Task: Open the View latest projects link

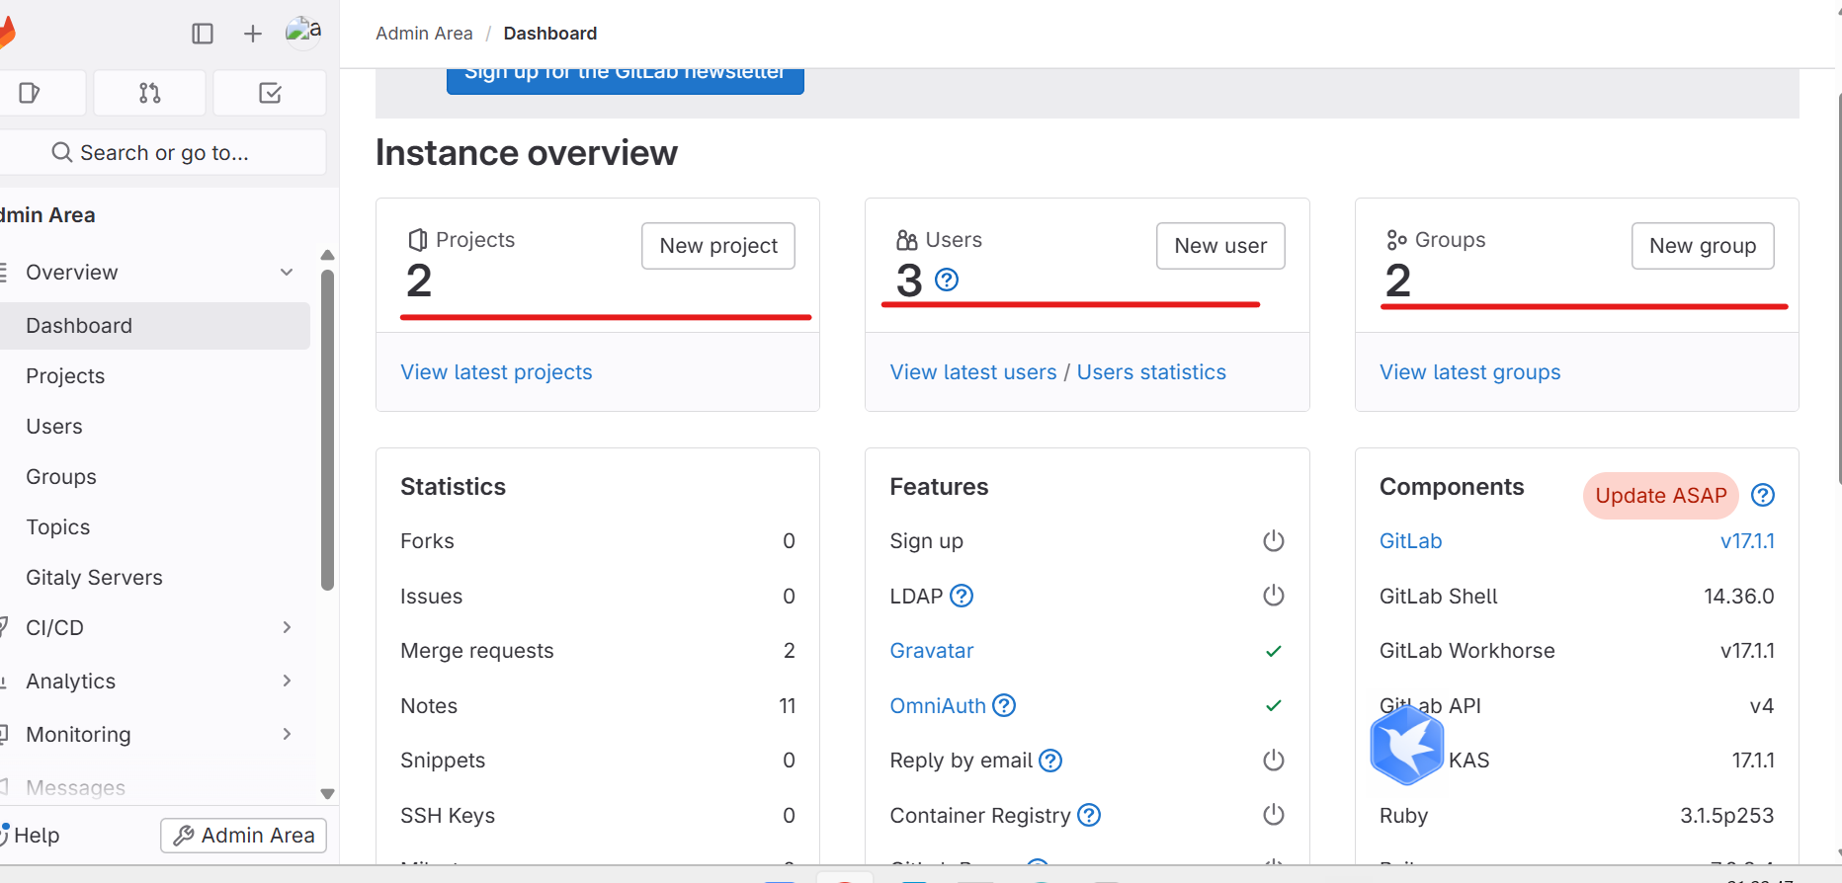Action: coord(496,372)
